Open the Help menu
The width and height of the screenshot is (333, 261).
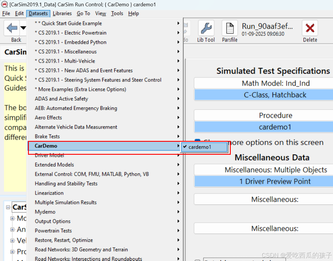pyautogui.click(x=133, y=13)
